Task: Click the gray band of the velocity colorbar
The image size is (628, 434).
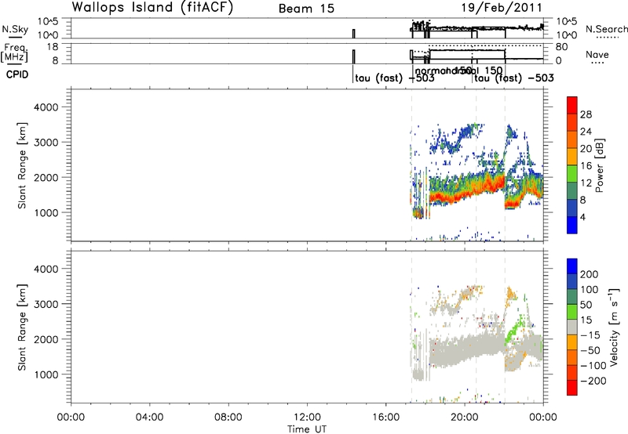Action: click(572, 327)
